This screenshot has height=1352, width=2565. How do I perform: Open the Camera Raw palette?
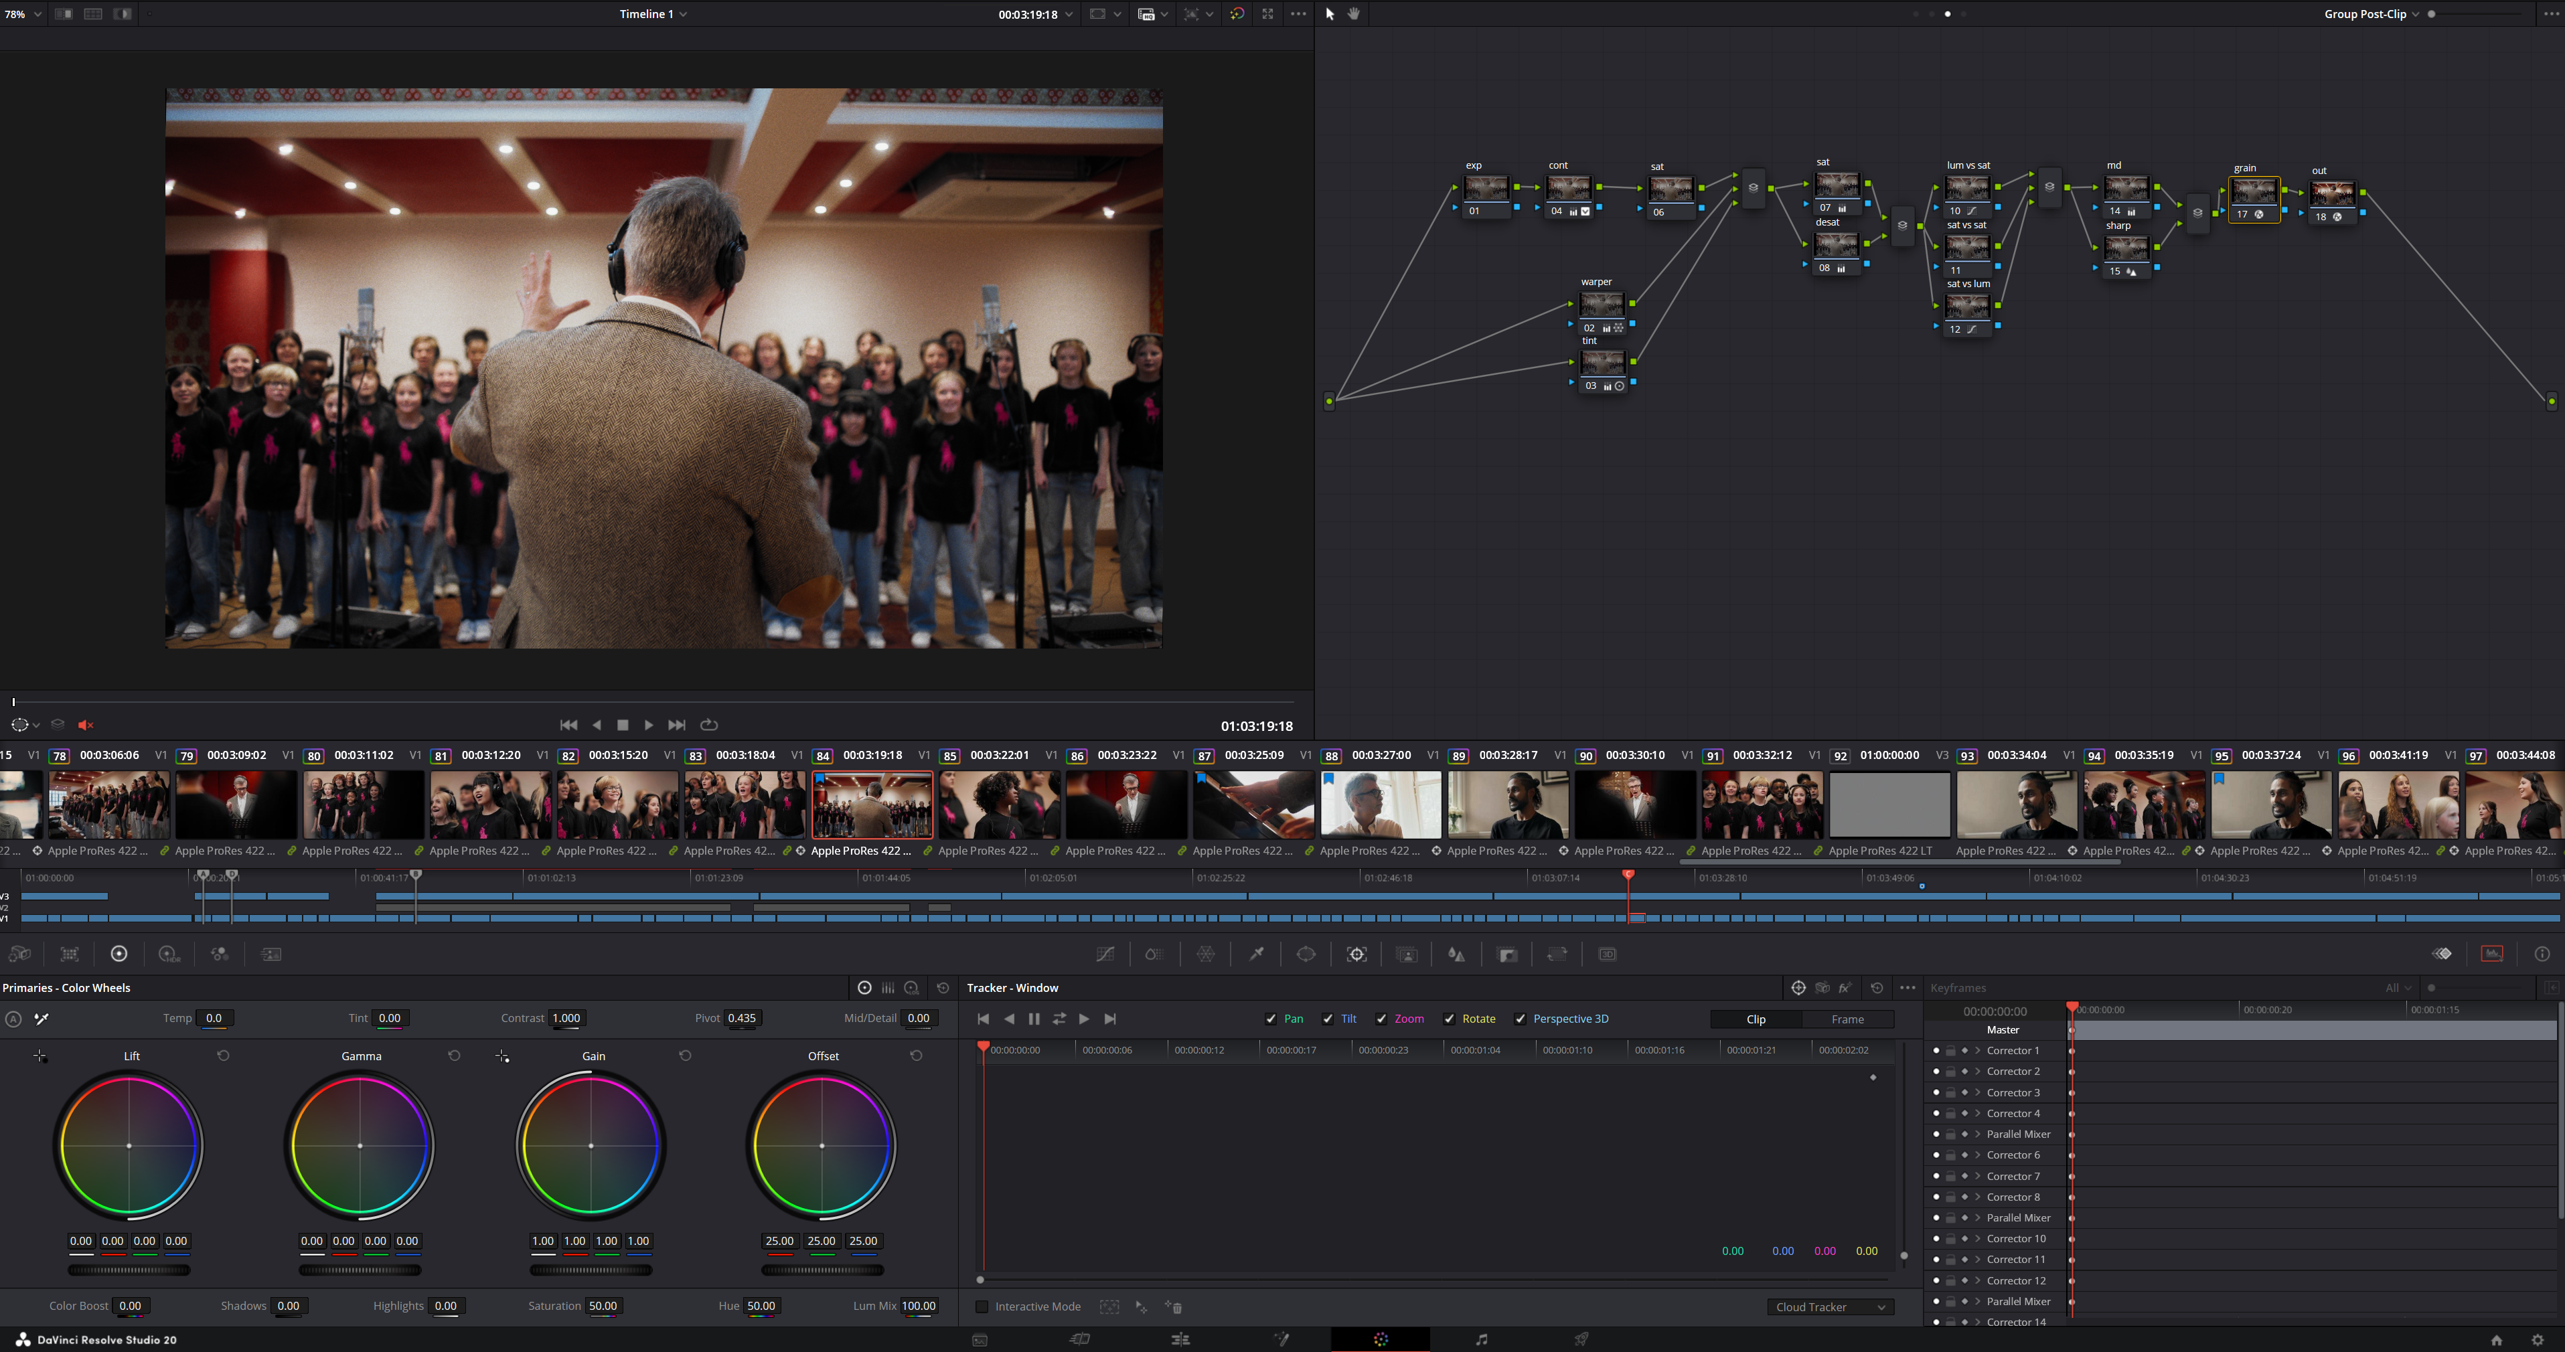point(20,954)
